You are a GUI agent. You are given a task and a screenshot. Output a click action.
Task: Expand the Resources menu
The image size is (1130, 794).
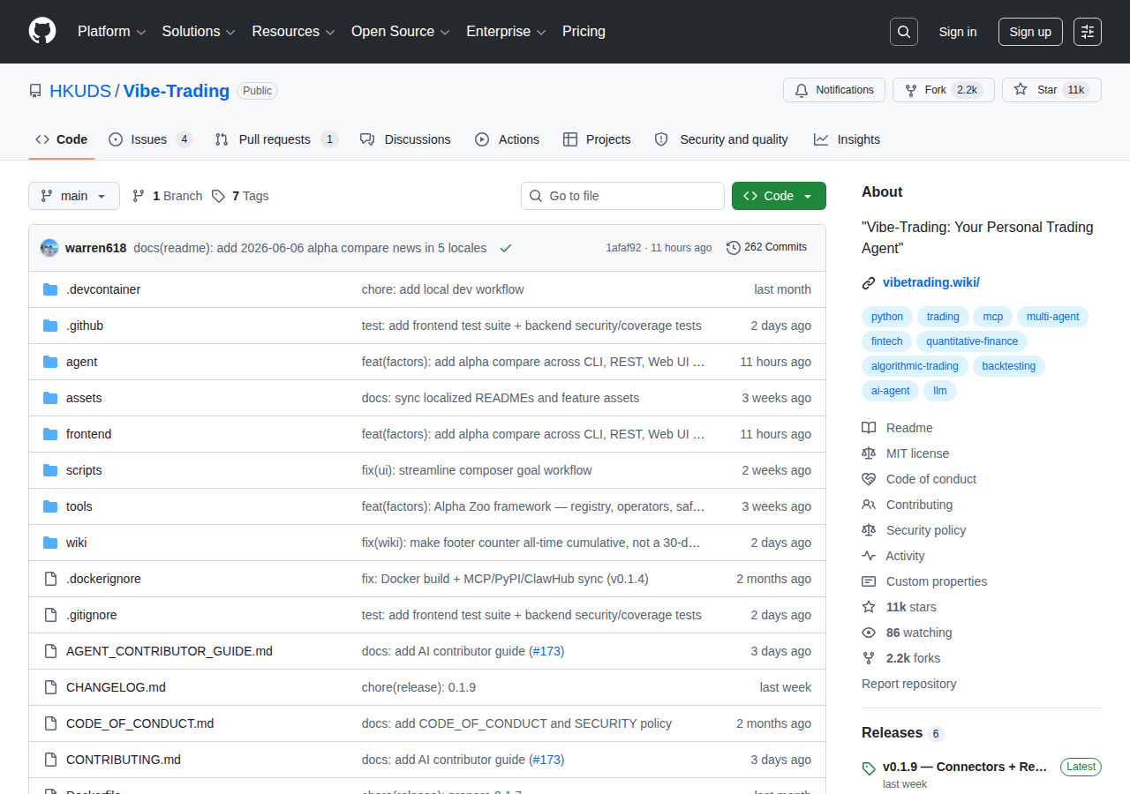tap(293, 32)
